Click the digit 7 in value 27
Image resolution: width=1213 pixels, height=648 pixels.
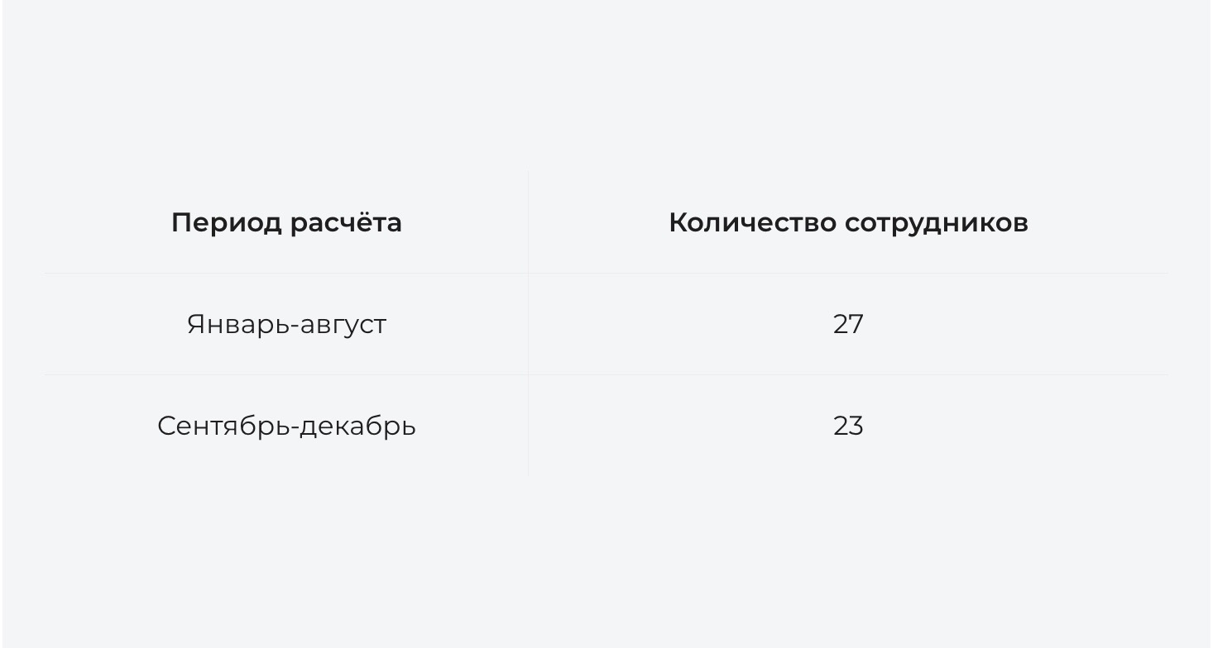tap(856, 324)
